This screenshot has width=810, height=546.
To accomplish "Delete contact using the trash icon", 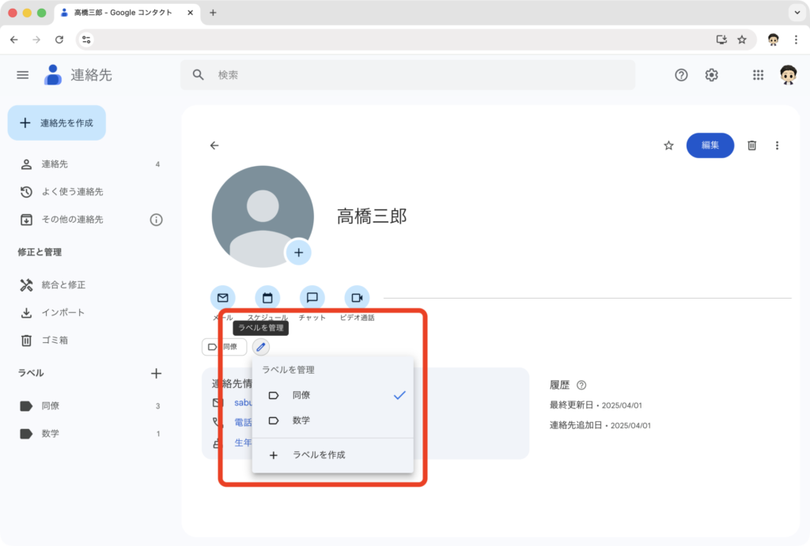I will (x=751, y=145).
